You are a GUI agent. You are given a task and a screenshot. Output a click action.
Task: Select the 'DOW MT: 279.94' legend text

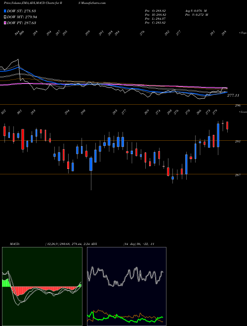(22, 17)
